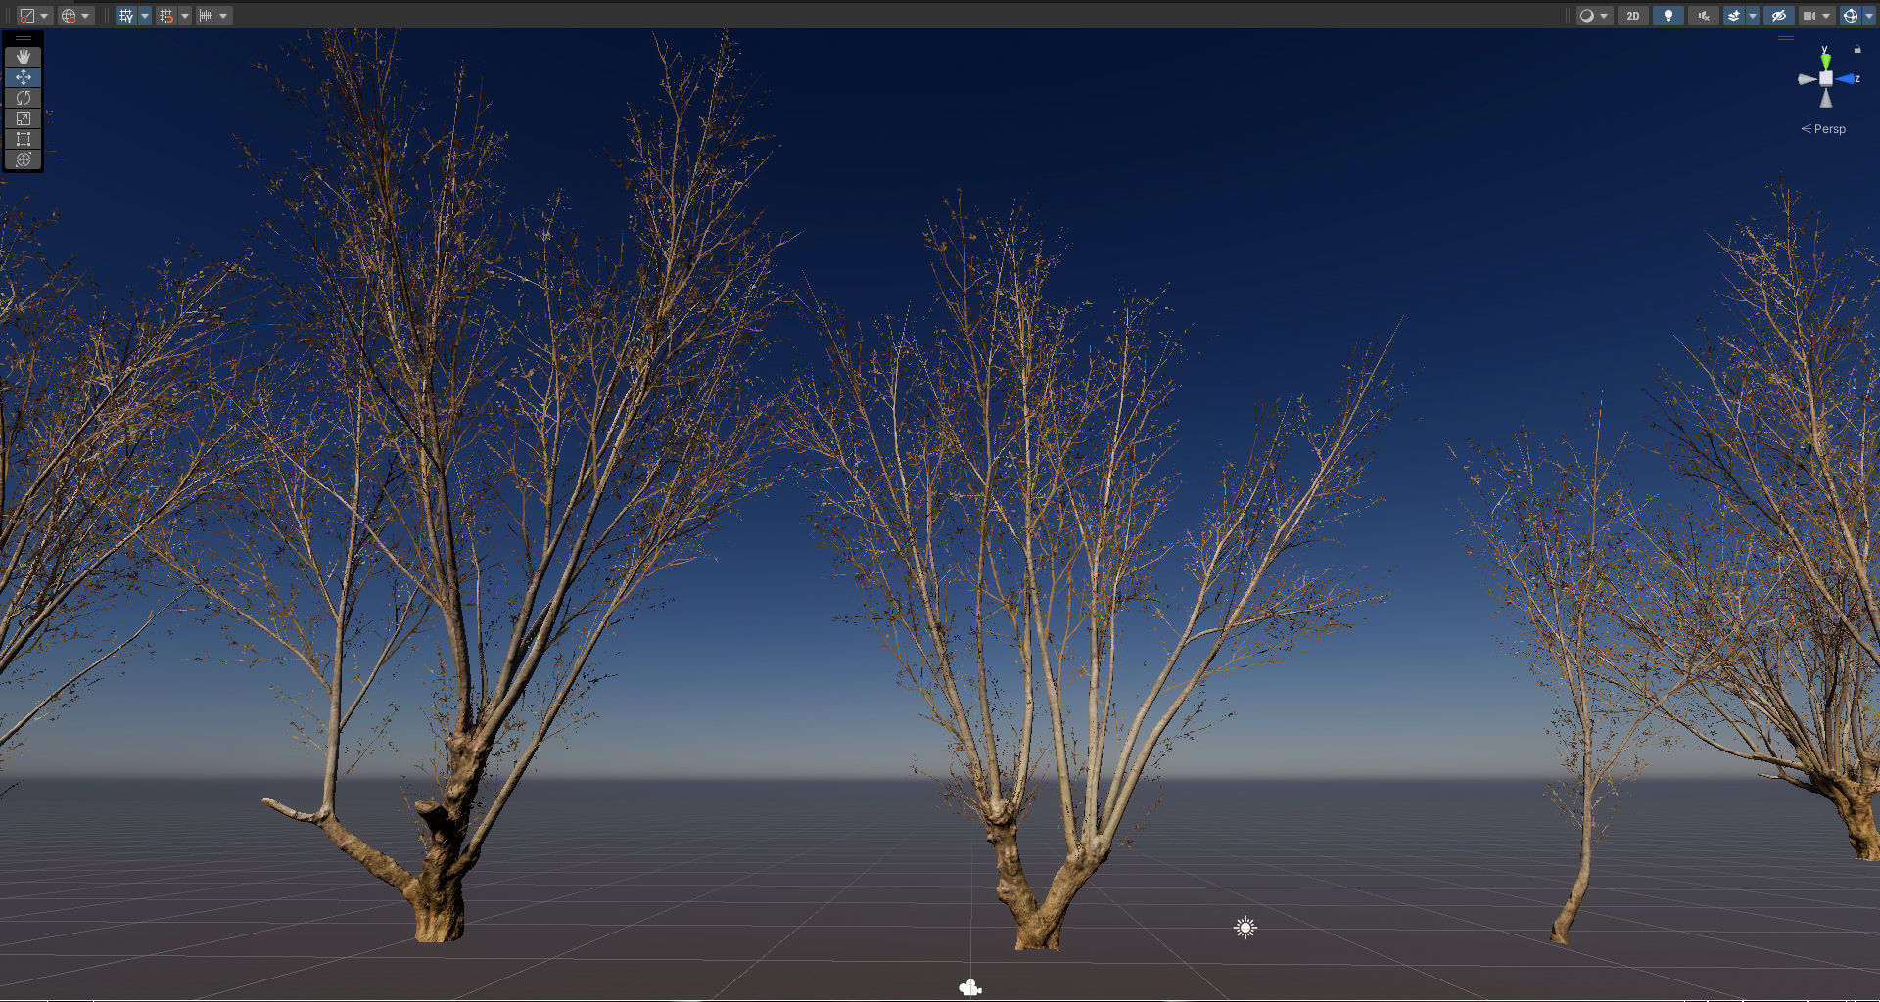Select the Rect Transform tool

coord(23,139)
